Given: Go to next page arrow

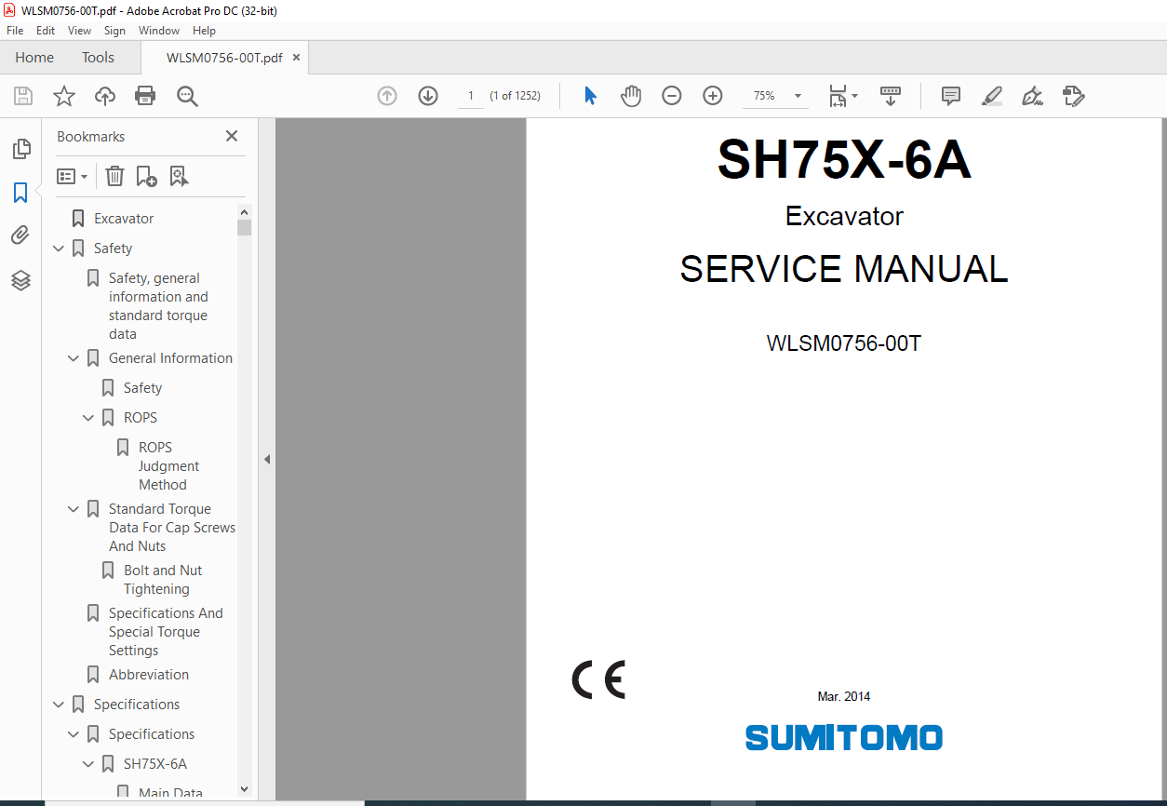Looking at the screenshot, I should click(428, 96).
